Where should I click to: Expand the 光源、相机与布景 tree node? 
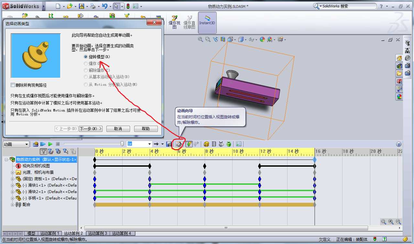[x=13, y=172]
